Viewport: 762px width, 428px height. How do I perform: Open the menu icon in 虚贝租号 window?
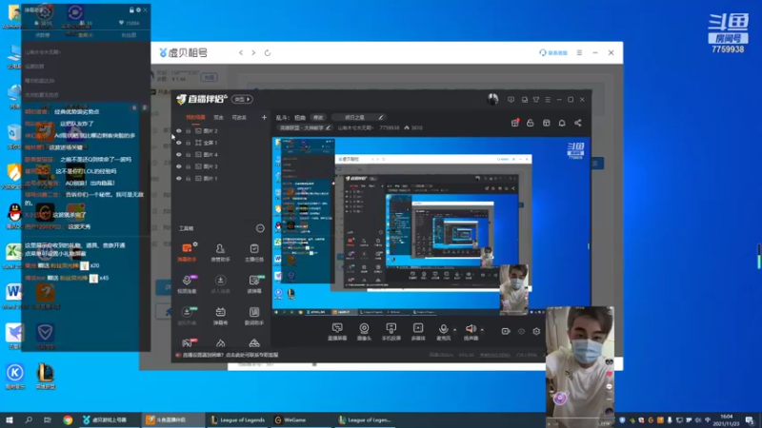[x=579, y=52]
